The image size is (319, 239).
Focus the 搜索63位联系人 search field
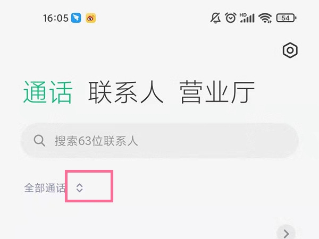click(159, 140)
